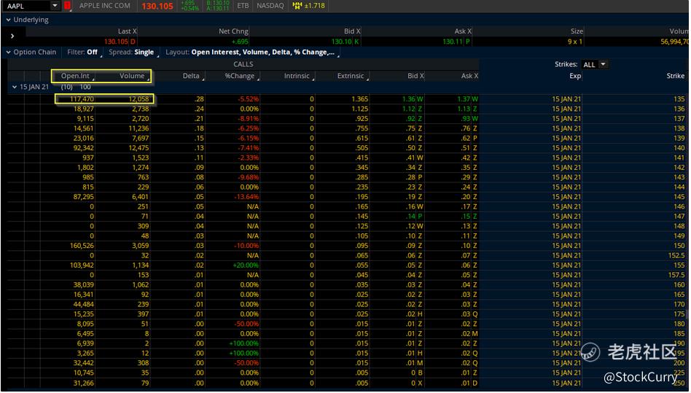Click the strike 160 cell

click(679, 284)
